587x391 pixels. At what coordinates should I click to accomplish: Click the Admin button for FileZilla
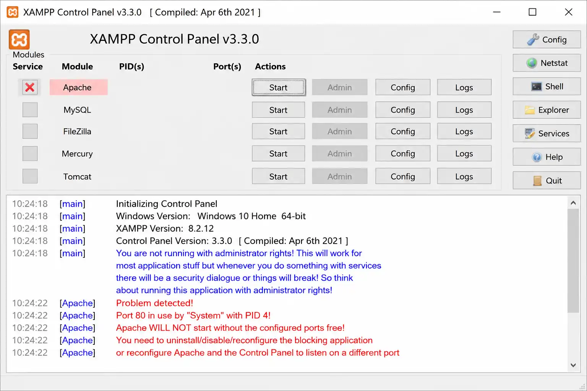[x=339, y=131]
